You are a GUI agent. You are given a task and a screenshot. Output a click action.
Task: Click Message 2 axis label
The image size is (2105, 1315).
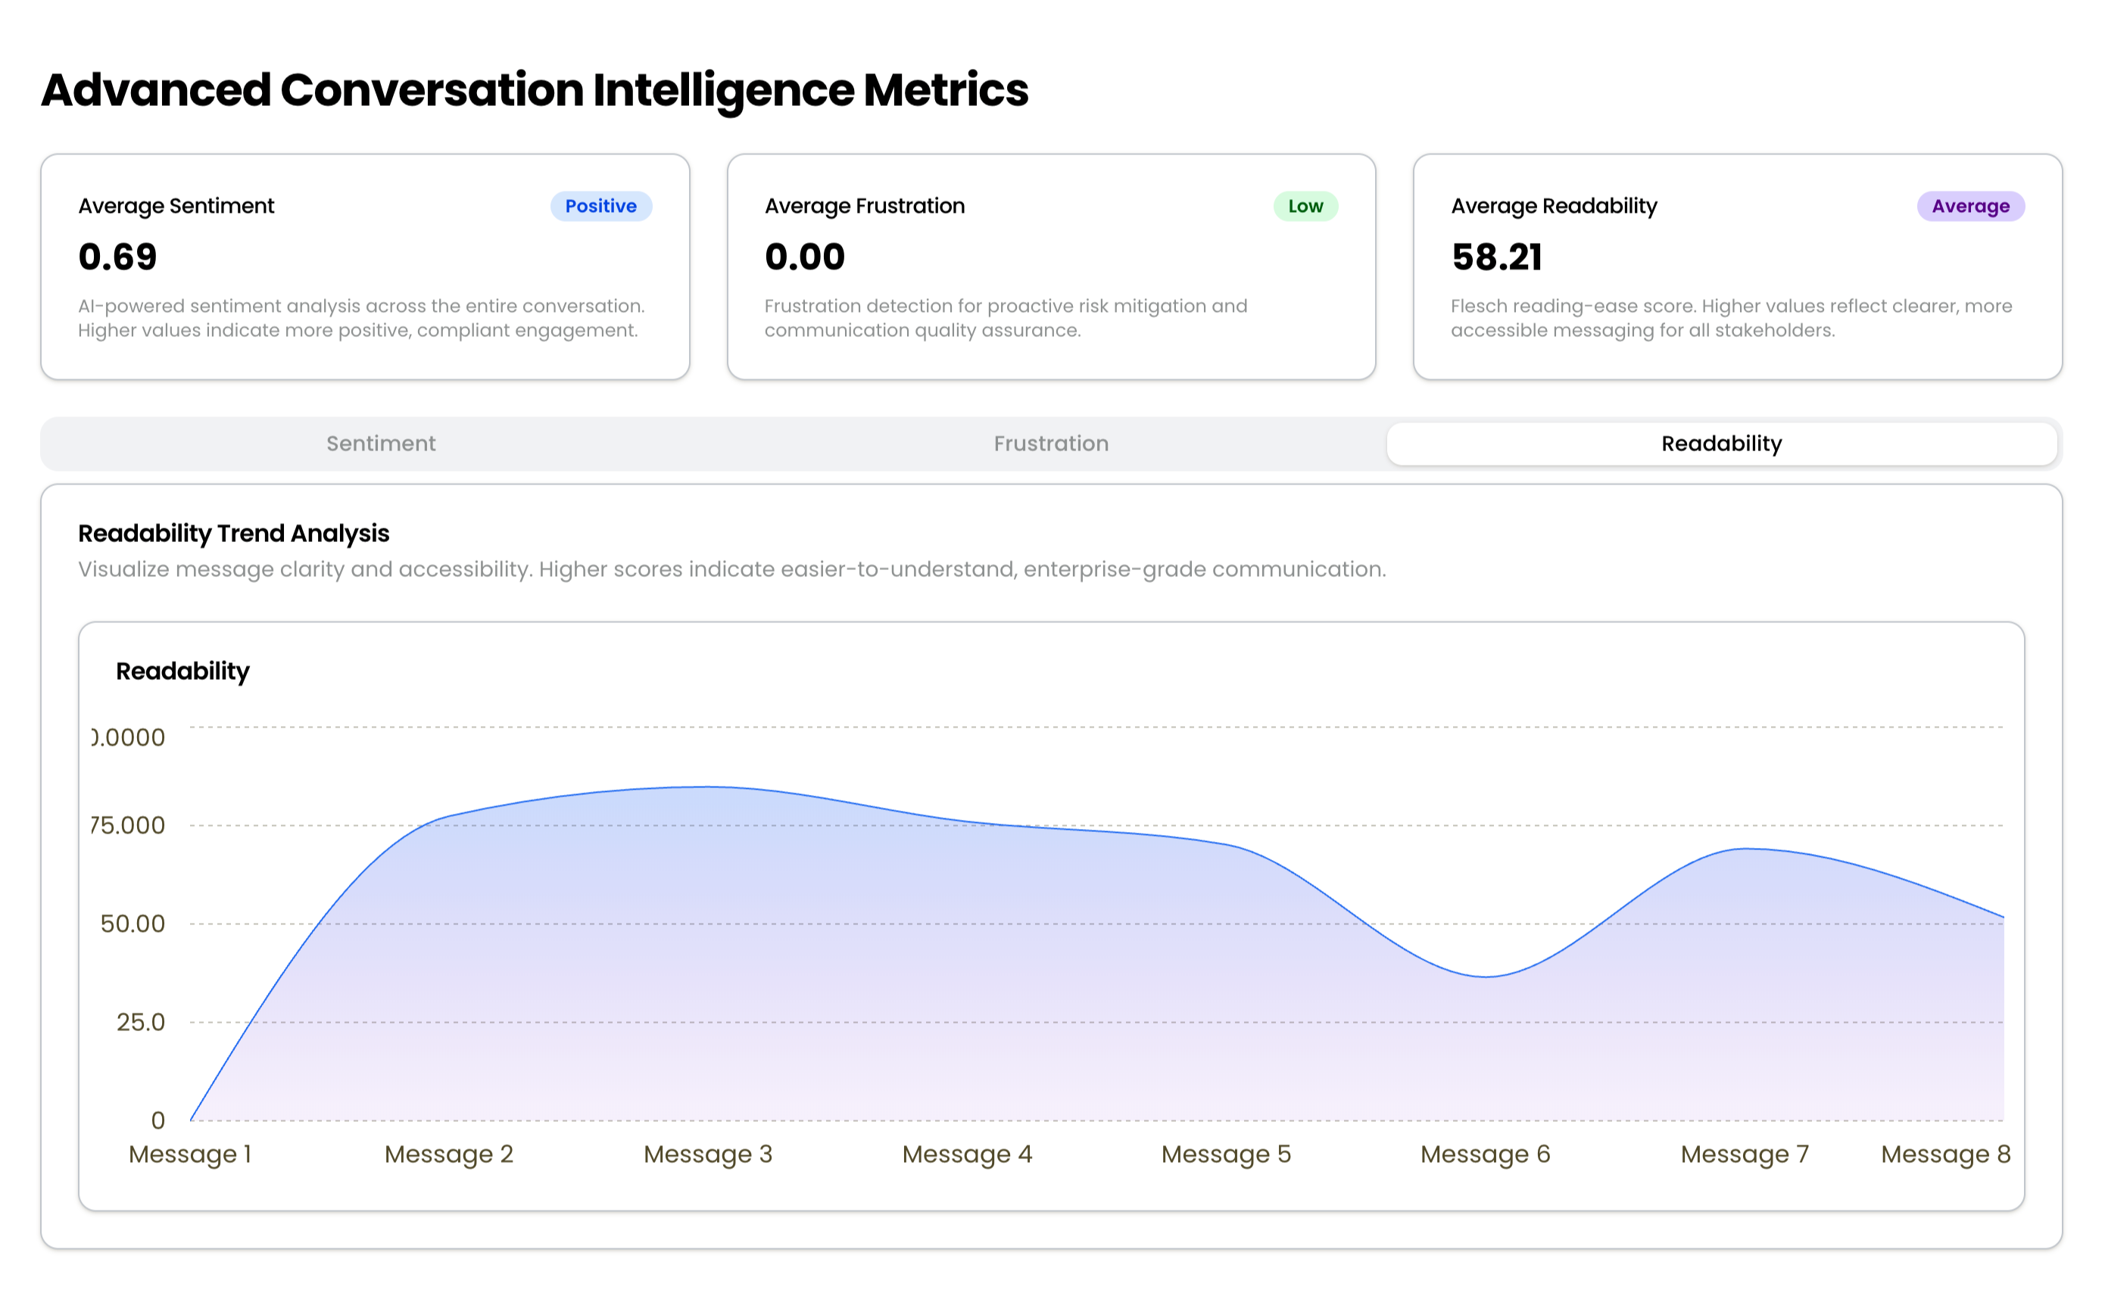[x=449, y=1154]
